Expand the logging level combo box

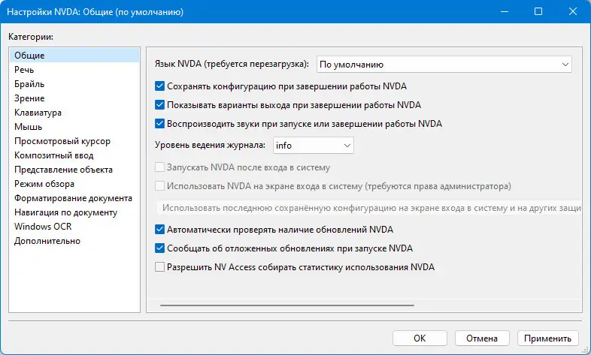coord(313,145)
